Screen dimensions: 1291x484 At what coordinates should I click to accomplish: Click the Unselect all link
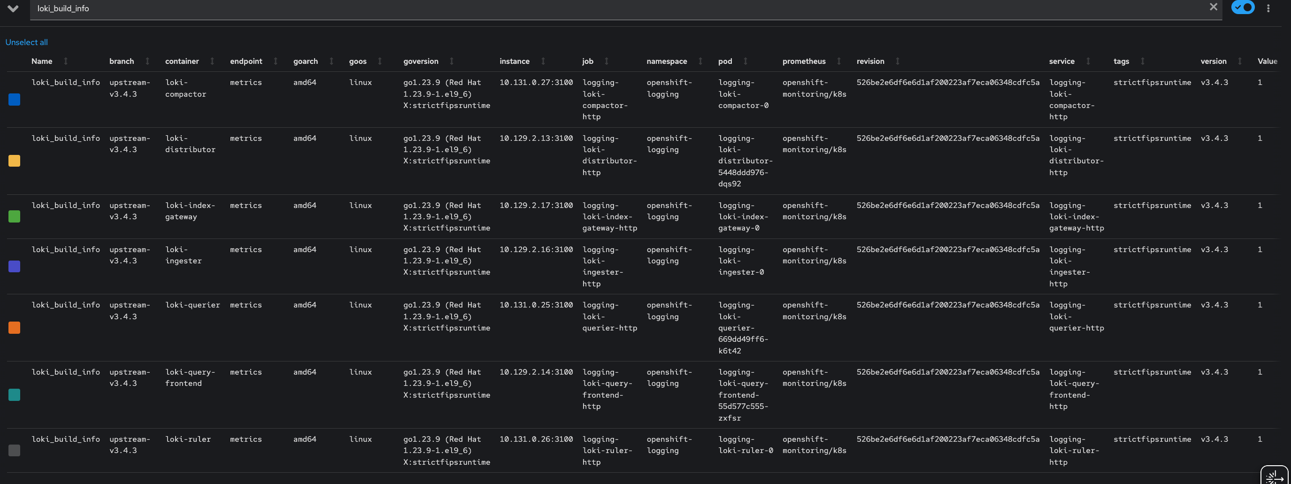tap(27, 43)
